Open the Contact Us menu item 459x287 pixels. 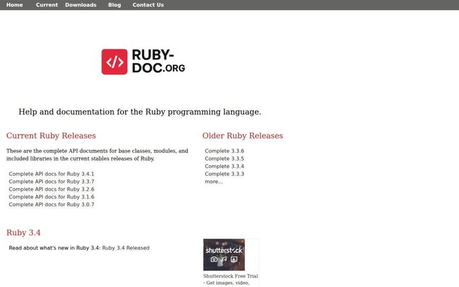click(148, 5)
